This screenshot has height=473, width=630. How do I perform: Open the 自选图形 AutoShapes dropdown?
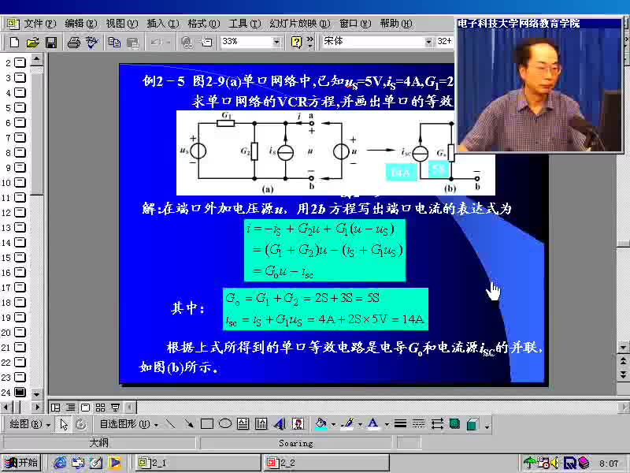128,424
